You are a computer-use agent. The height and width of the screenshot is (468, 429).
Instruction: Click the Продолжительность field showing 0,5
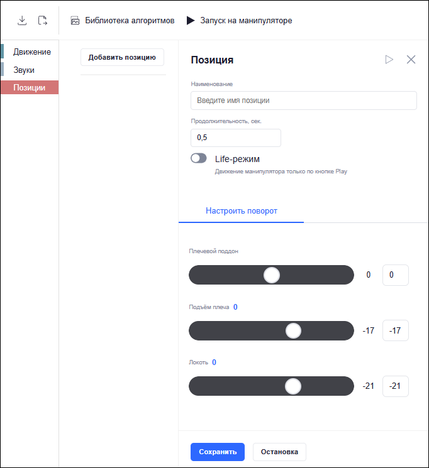[236, 138]
